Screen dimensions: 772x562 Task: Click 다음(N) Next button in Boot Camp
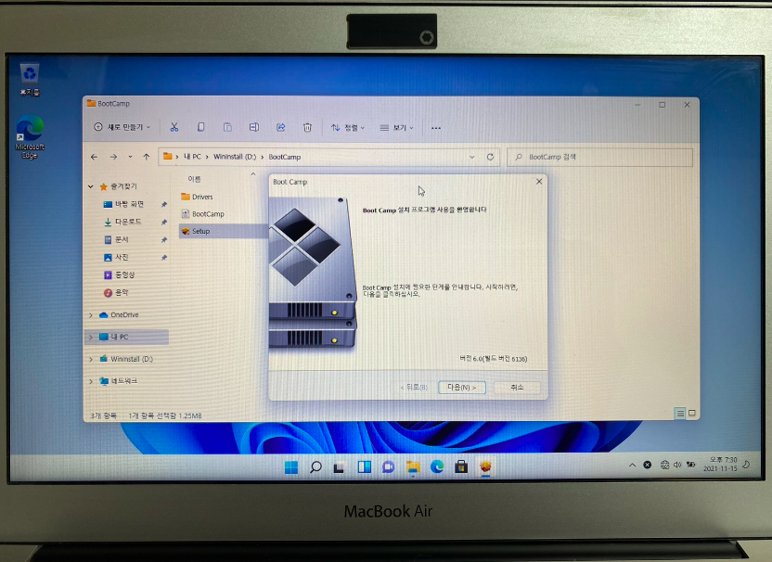pyautogui.click(x=462, y=388)
